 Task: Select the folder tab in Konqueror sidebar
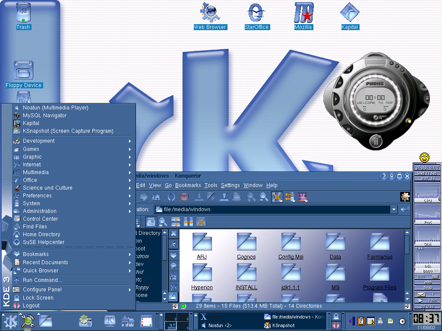(174, 296)
